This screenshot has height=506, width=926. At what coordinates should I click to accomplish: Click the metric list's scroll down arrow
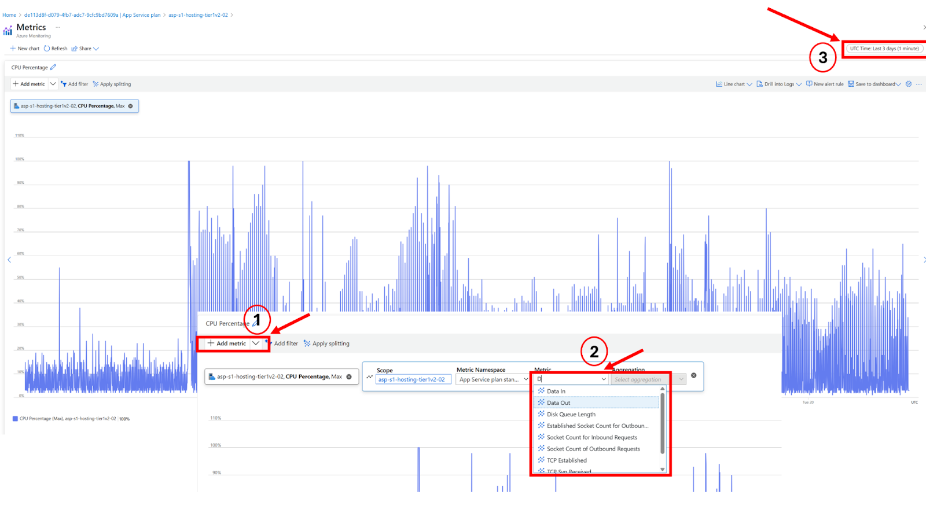click(663, 470)
